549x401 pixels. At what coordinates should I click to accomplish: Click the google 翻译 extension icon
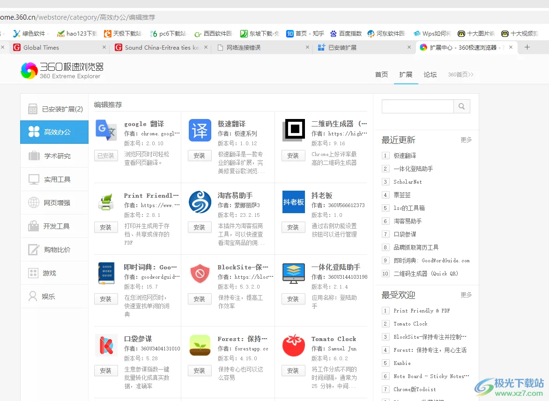coord(106,130)
